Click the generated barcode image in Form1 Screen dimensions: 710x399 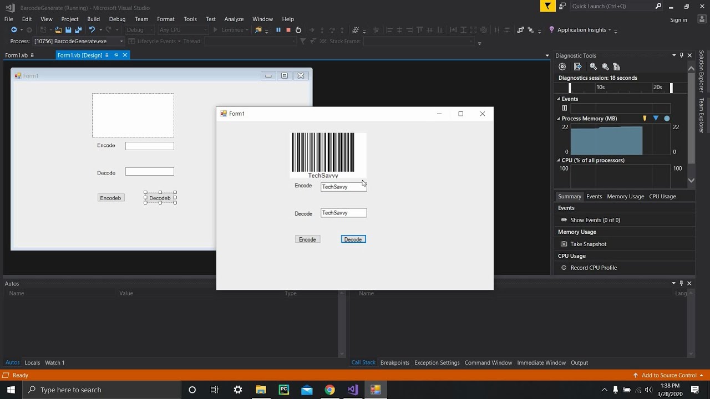pyautogui.click(x=327, y=155)
